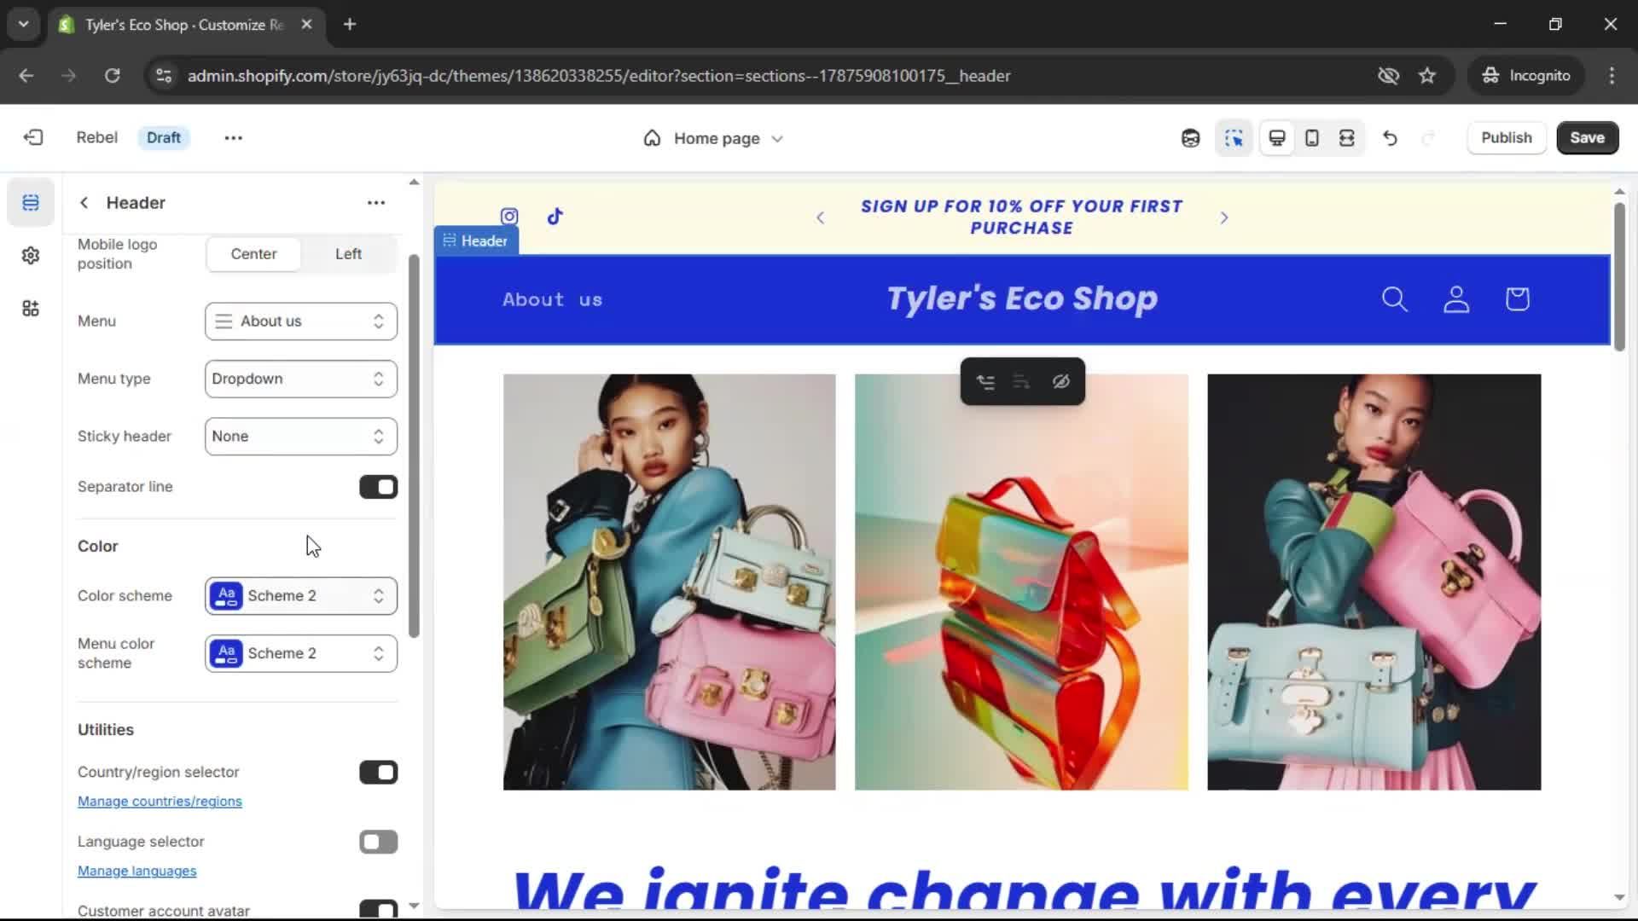Viewport: 1638px width, 921px height.
Task: Switch to mobile preview icon
Action: pyautogui.click(x=1312, y=138)
